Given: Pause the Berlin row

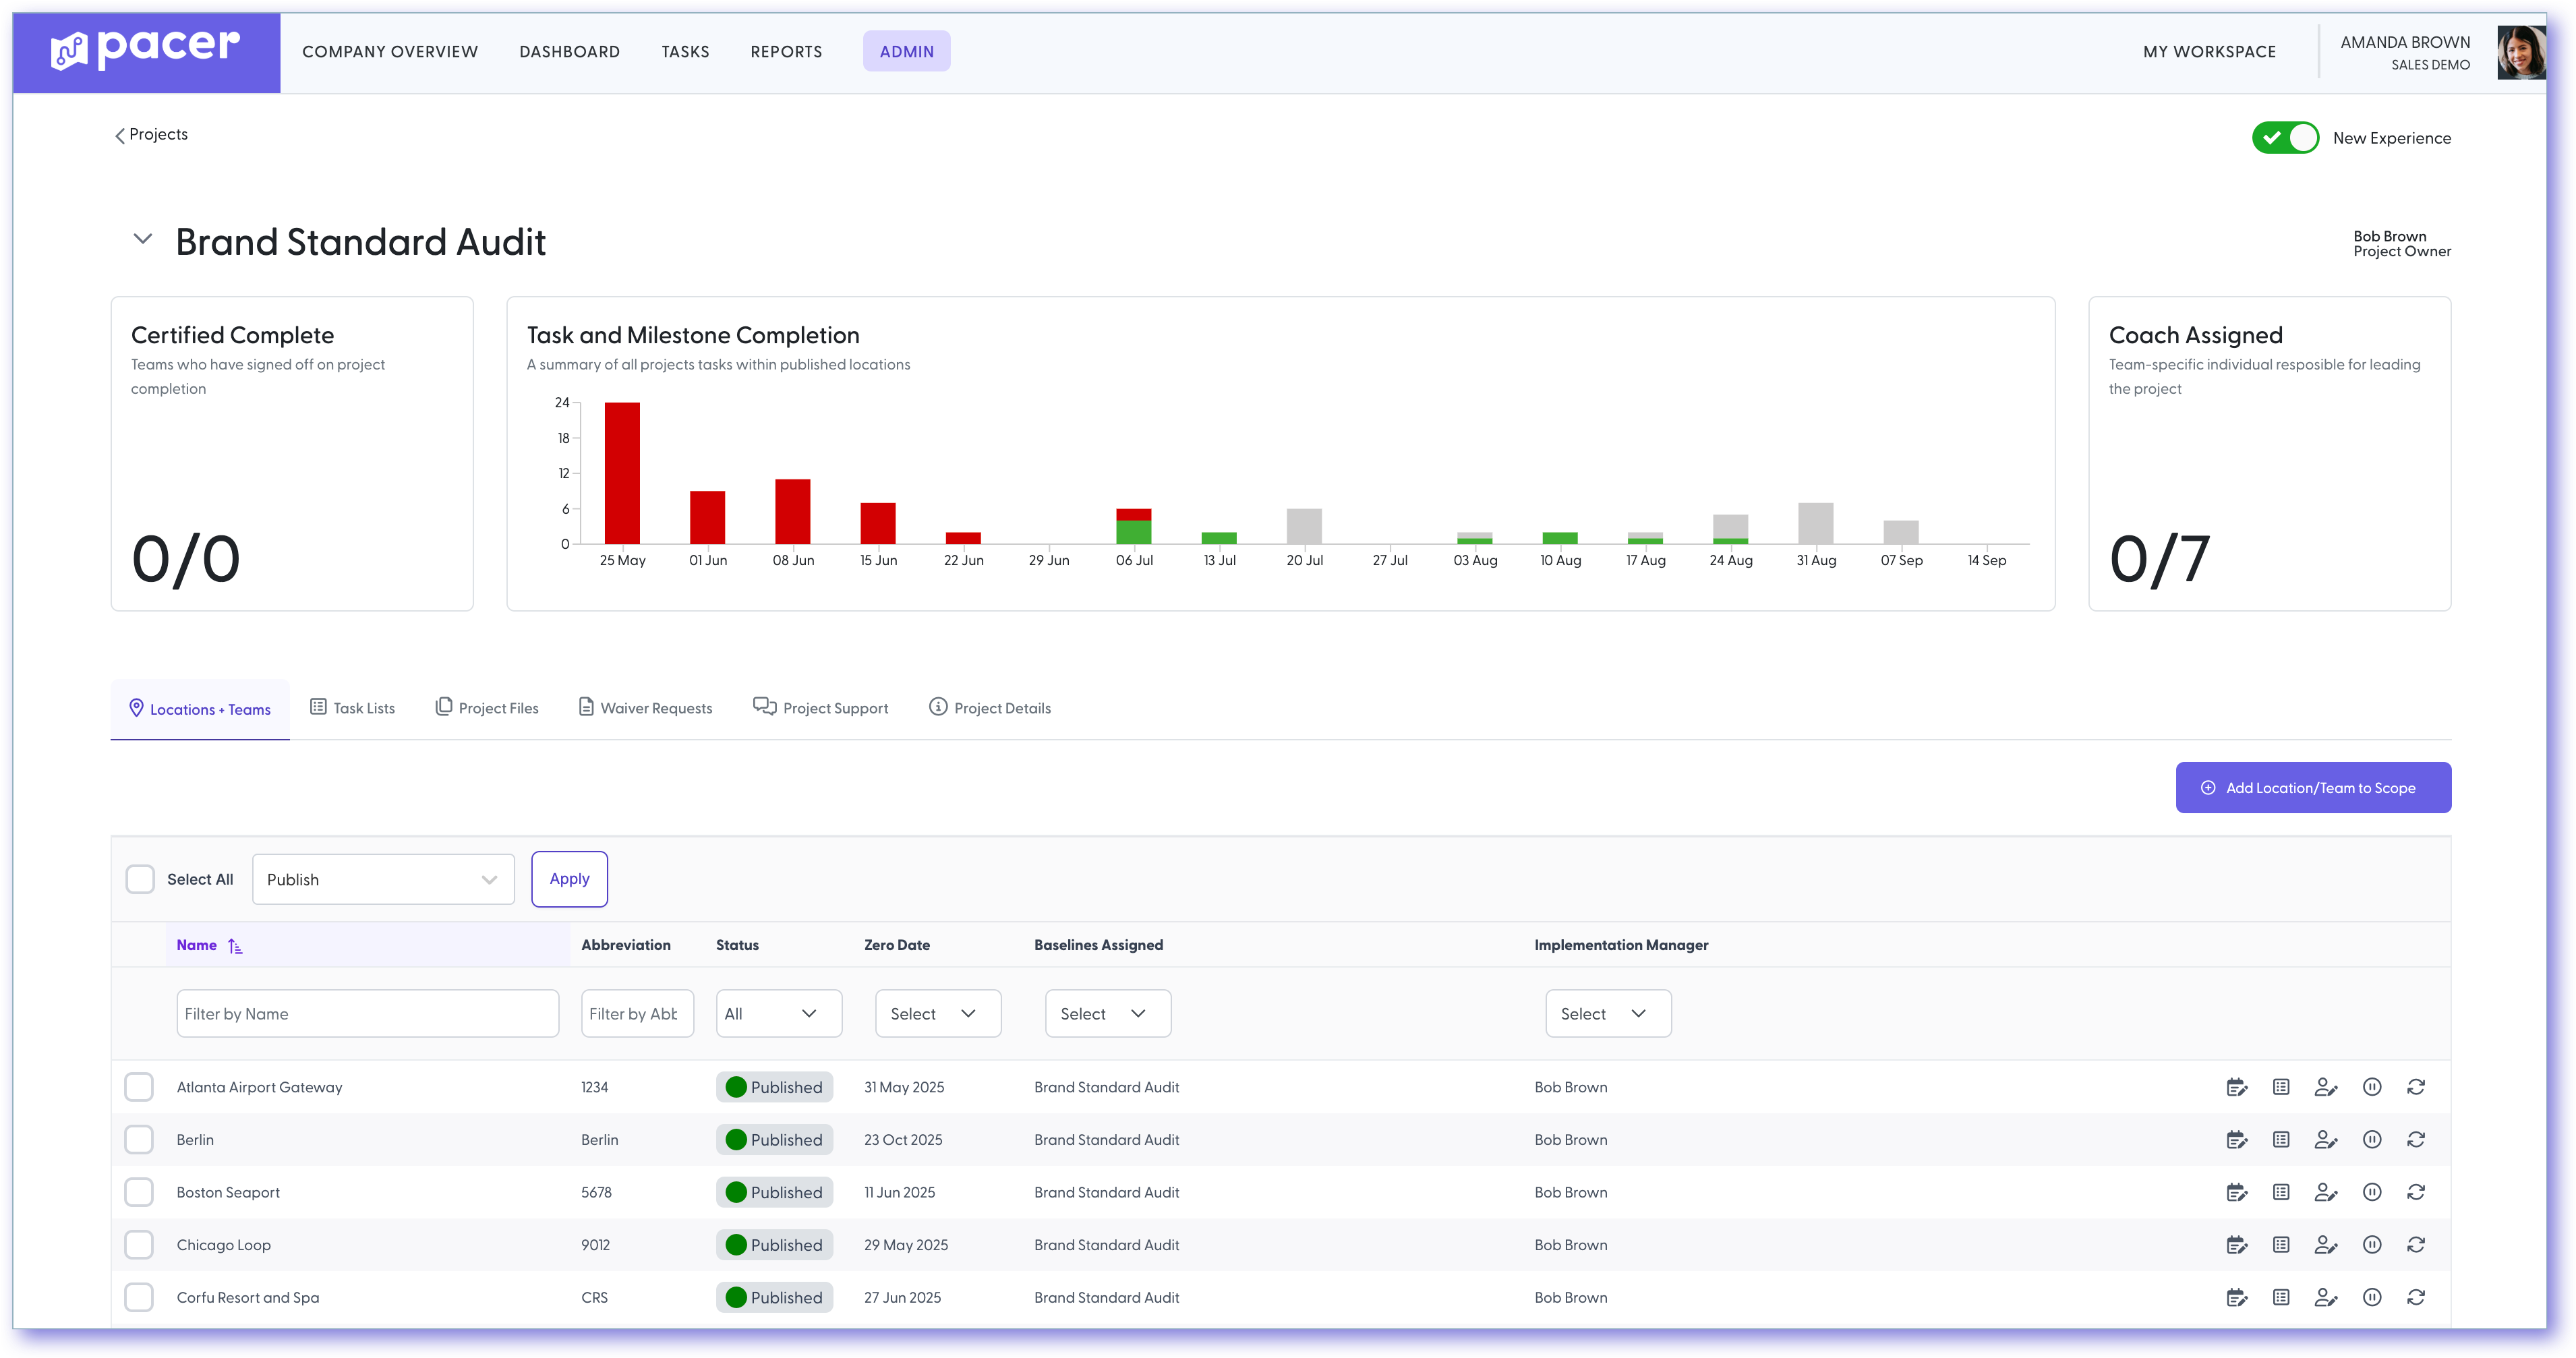Looking at the screenshot, I should 2372,1140.
